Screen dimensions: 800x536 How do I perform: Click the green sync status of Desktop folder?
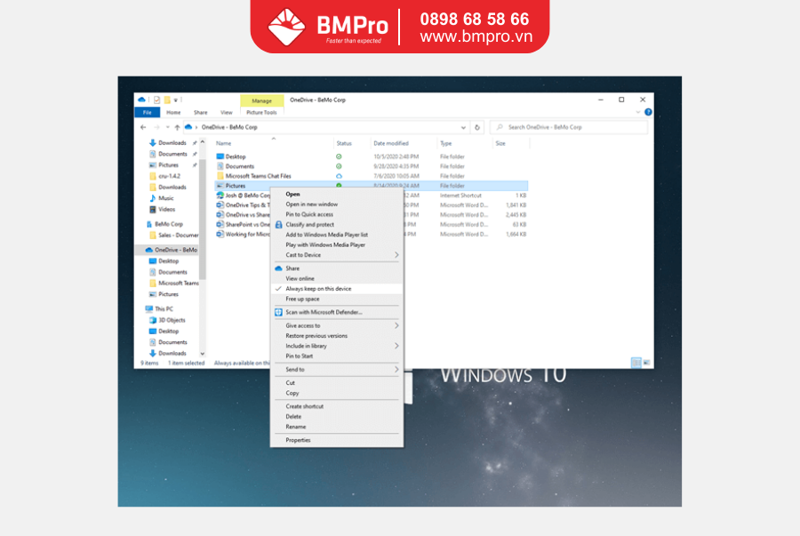tap(339, 156)
